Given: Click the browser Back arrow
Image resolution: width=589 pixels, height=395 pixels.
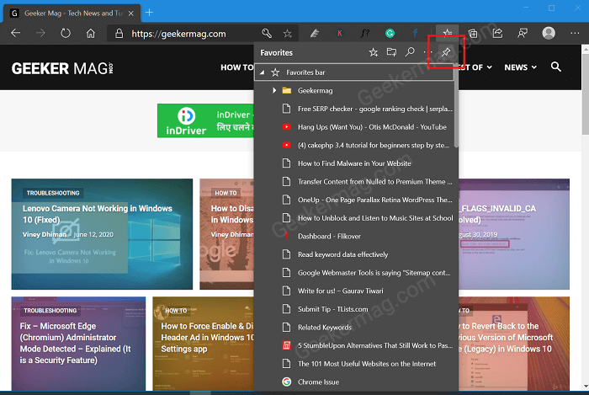Looking at the screenshot, I should (x=16, y=34).
